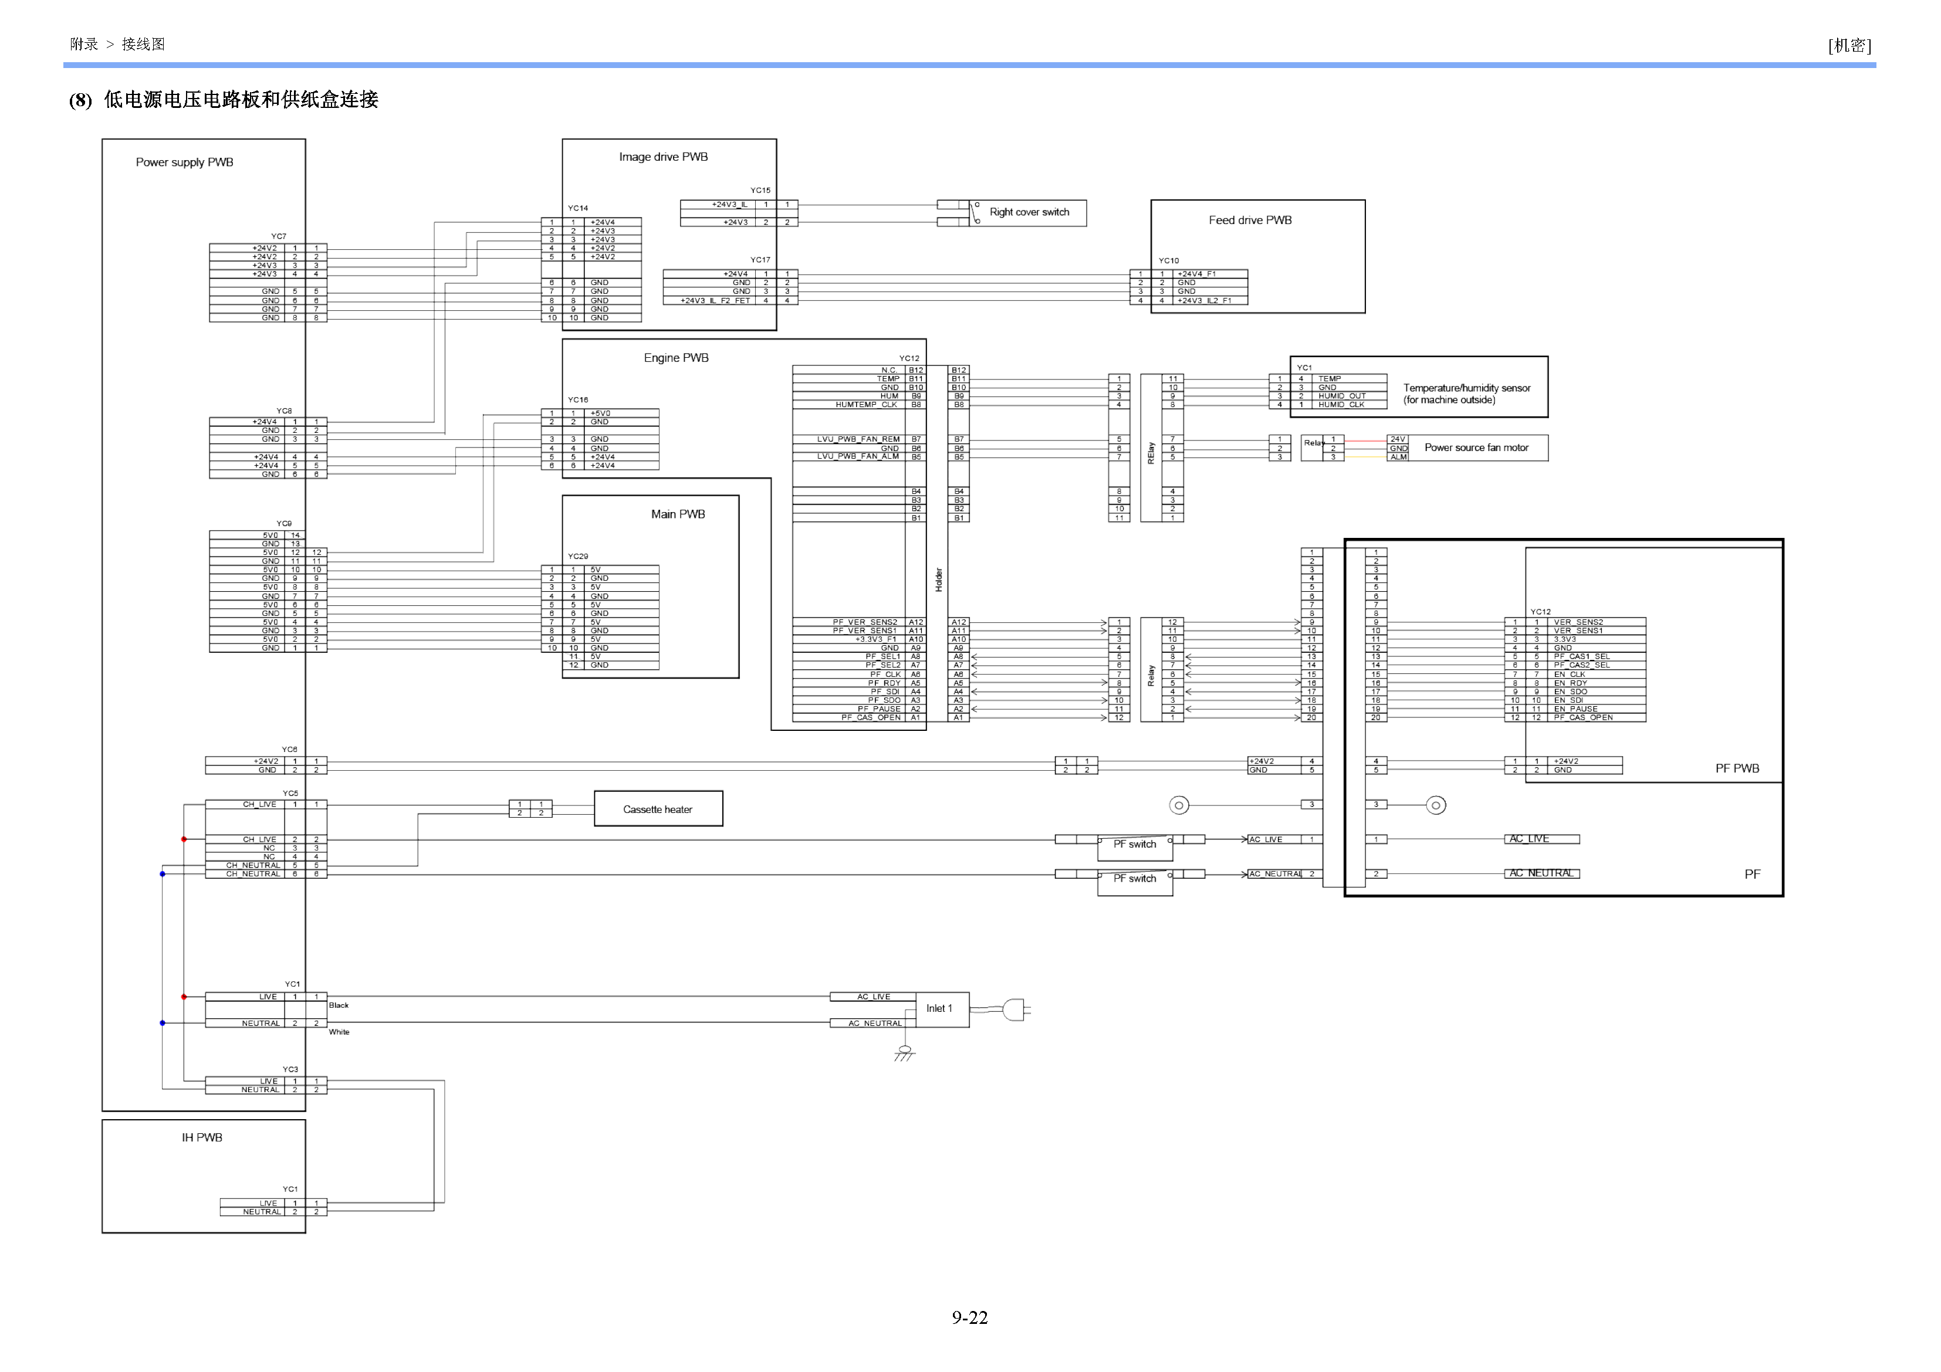Click the Cassette heater box
This screenshot has height=1372, width=1941.
(658, 809)
